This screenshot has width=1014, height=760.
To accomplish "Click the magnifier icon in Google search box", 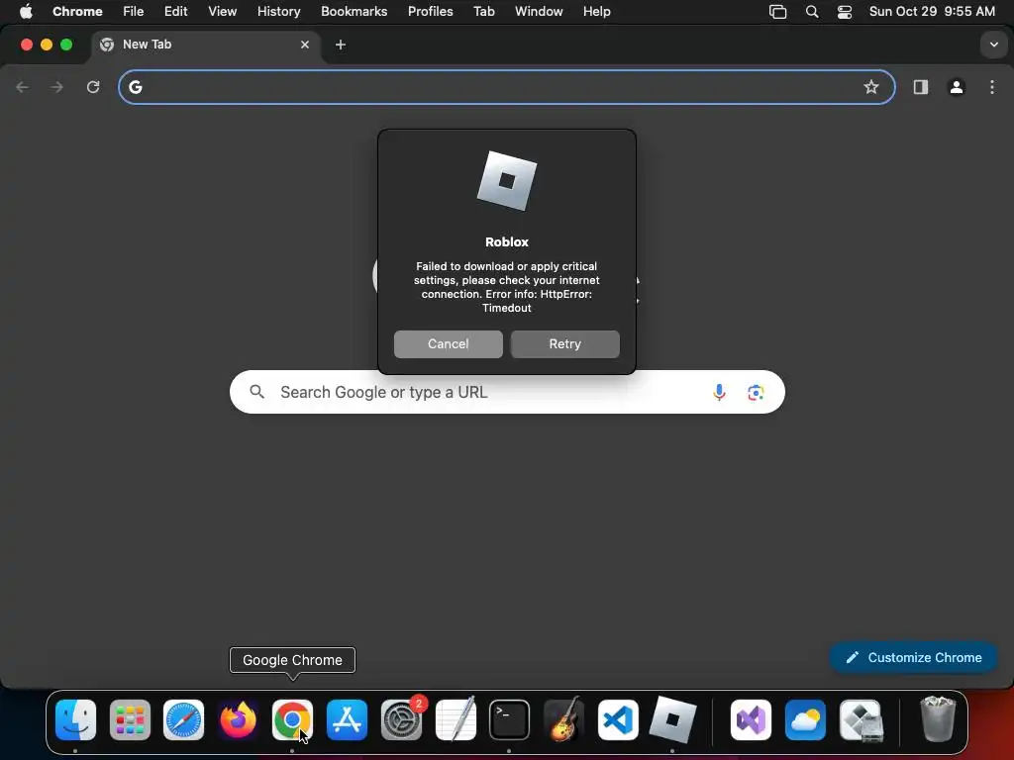I will [256, 392].
